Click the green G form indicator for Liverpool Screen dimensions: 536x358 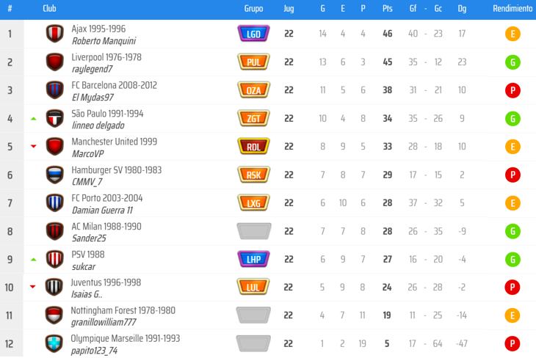coord(513,62)
